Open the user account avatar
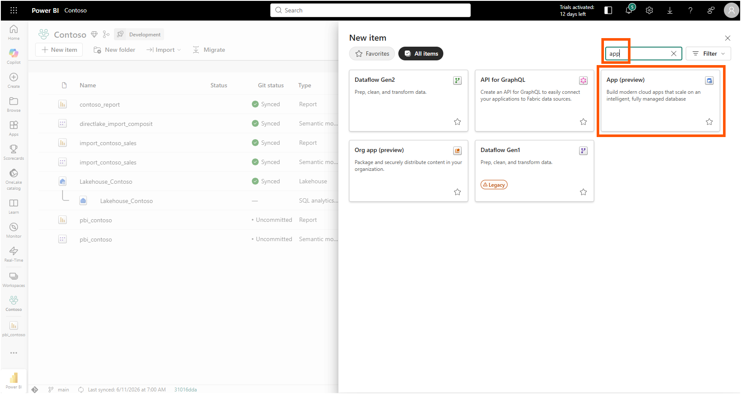Viewport: 741px width, 394px height. pos(731,10)
